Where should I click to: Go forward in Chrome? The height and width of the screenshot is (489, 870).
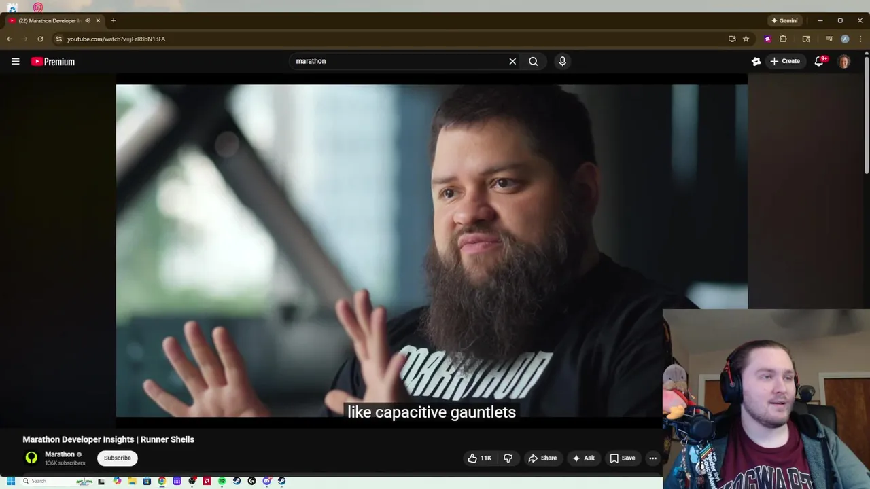point(25,39)
